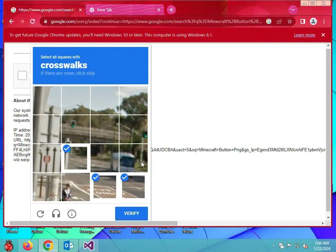Click the address bar URL field
Viewport: 336px width, 252px height.
[156, 21]
